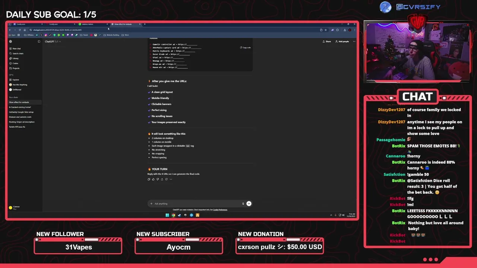Image resolution: width=477 pixels, height=268 pixels.
Task: Share this conversation
Action: pyautogui.click(x=326, y=41)
